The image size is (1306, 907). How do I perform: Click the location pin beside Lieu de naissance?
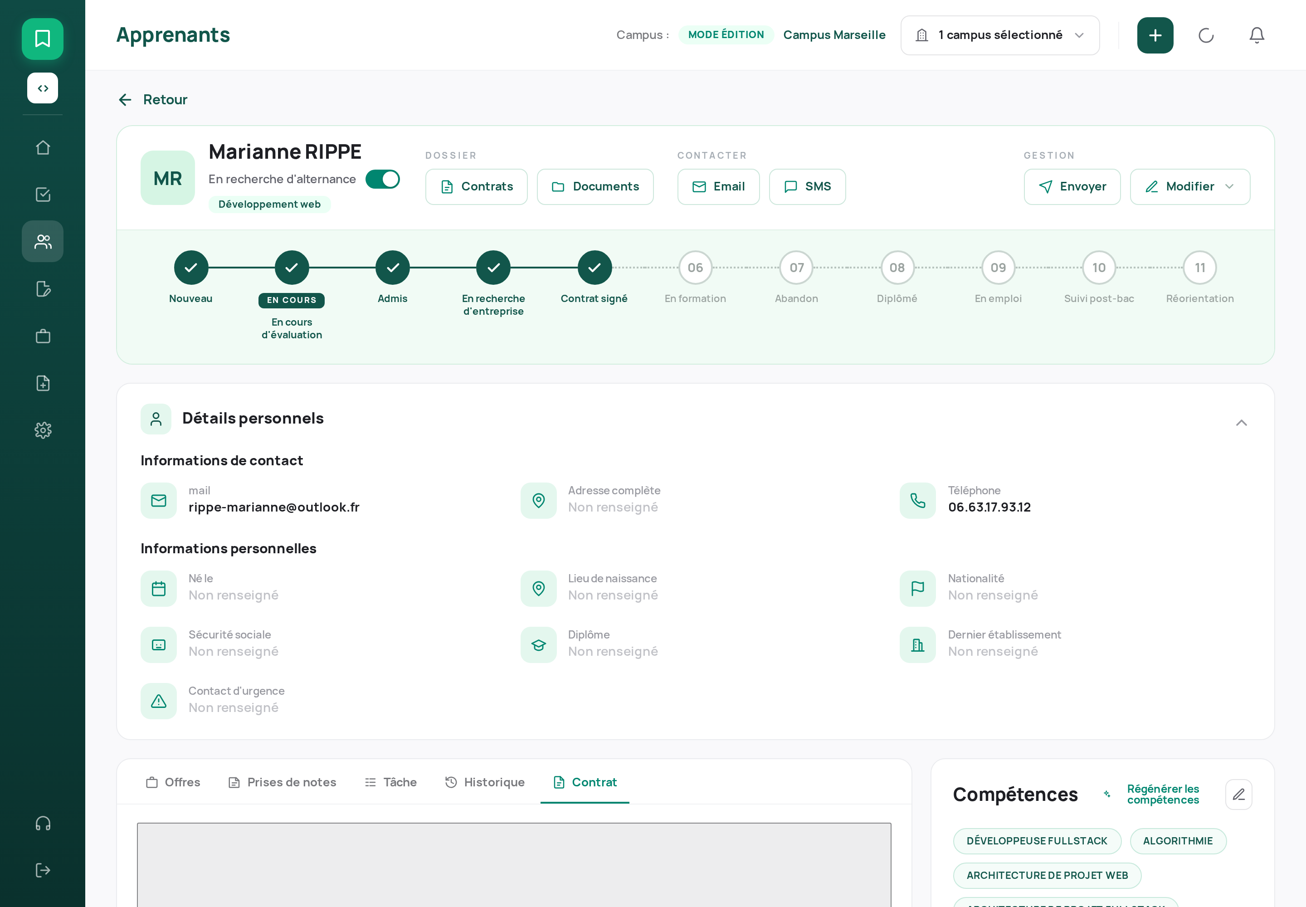pos(538,588)
